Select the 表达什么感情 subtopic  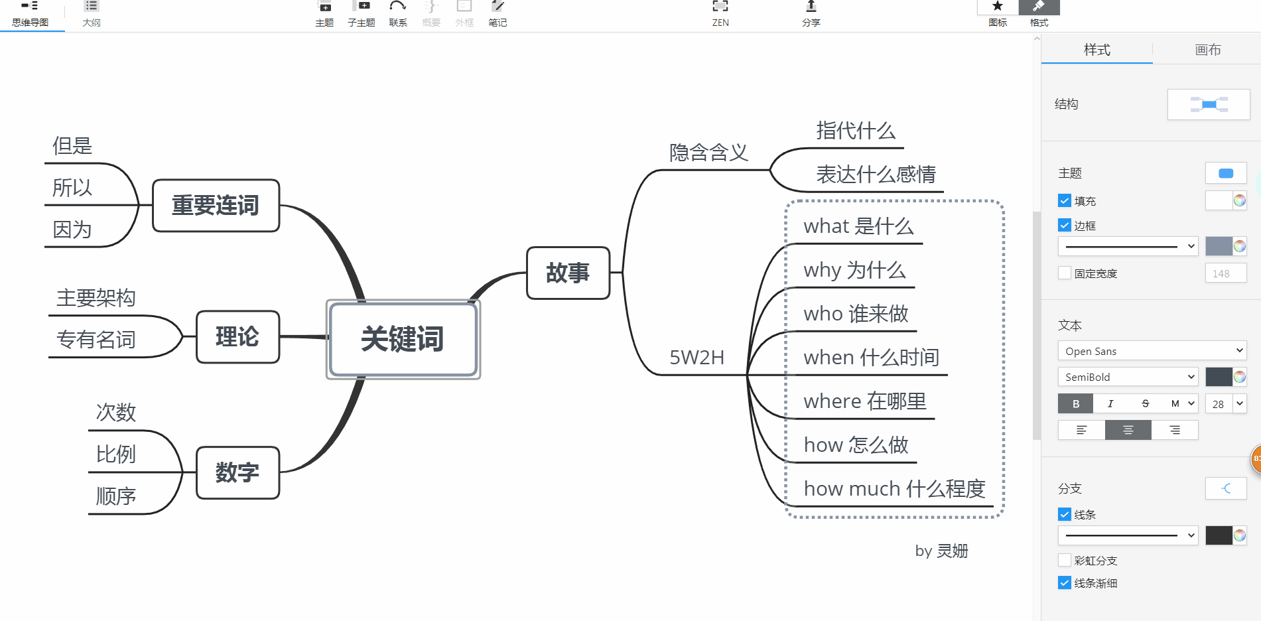(876, 174)
